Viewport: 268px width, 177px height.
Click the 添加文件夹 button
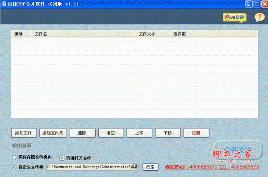[53, 133]
